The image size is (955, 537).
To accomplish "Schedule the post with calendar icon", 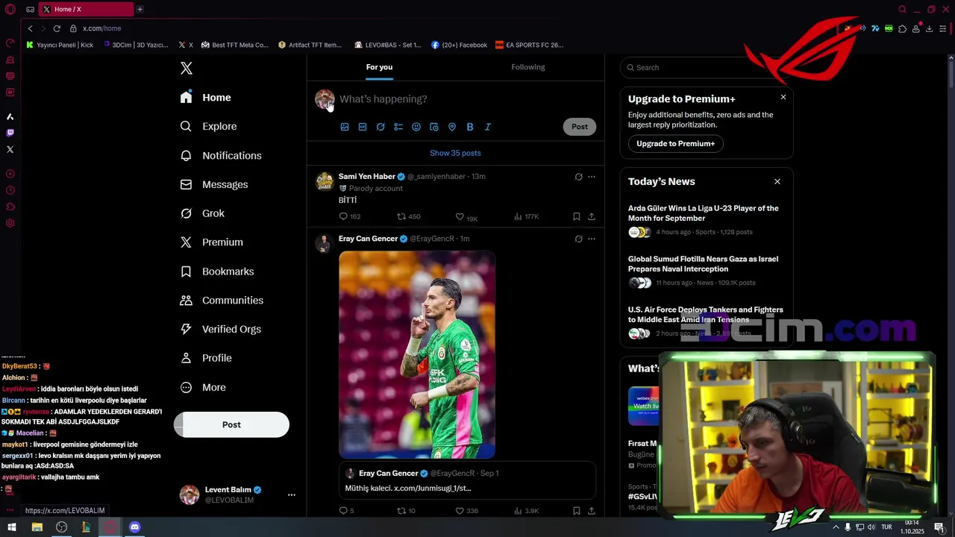I will (x=434, y=127).
